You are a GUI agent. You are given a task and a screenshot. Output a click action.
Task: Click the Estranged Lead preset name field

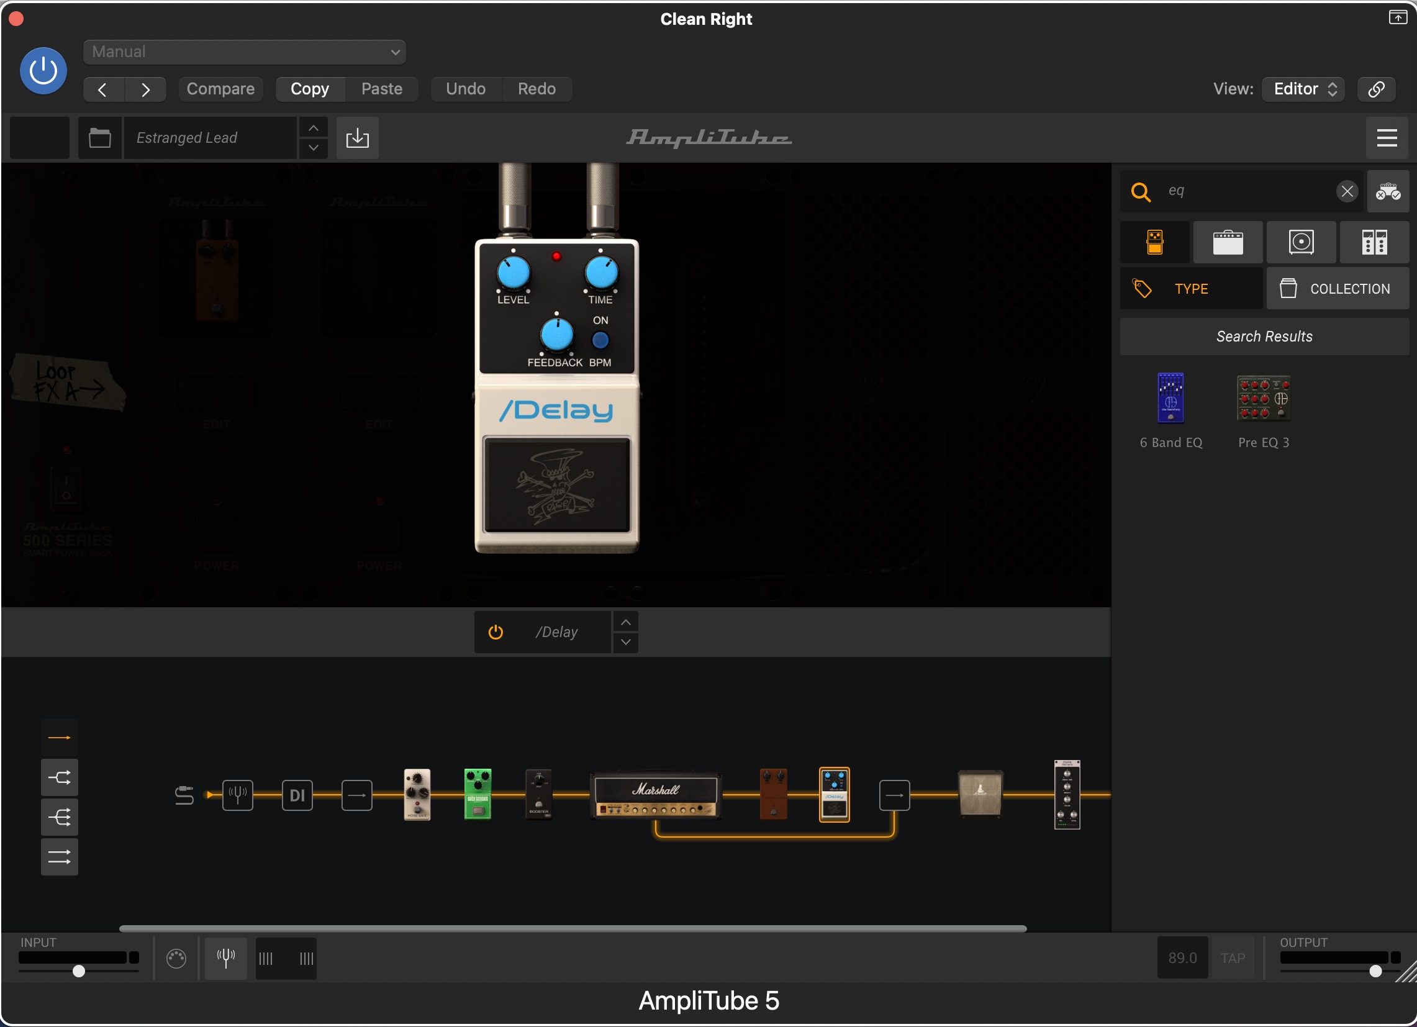pos(211,137)
